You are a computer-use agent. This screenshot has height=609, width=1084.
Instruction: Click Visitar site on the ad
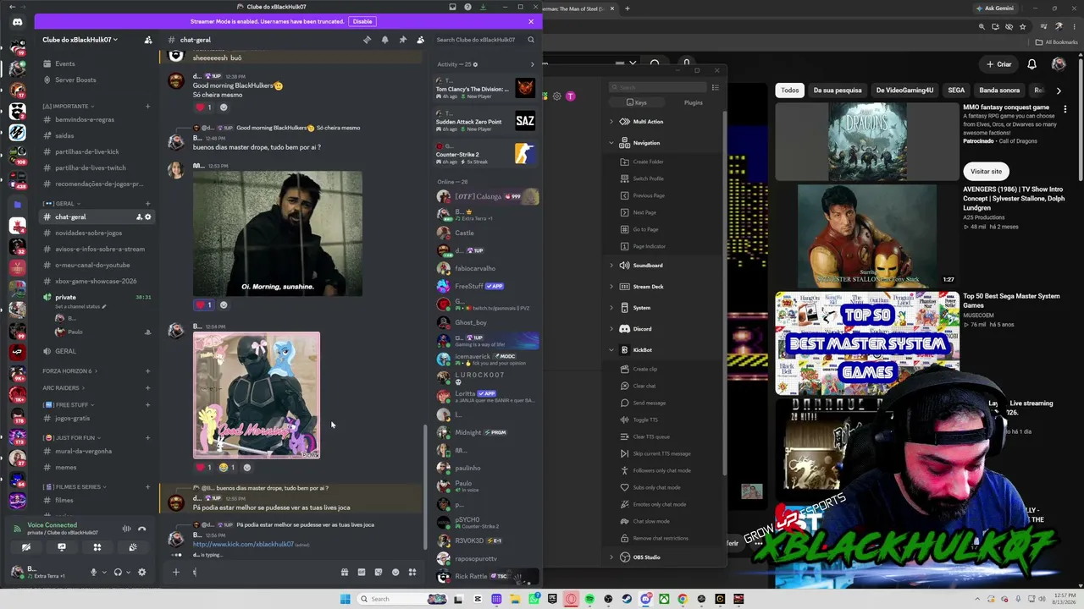(986, 171)
